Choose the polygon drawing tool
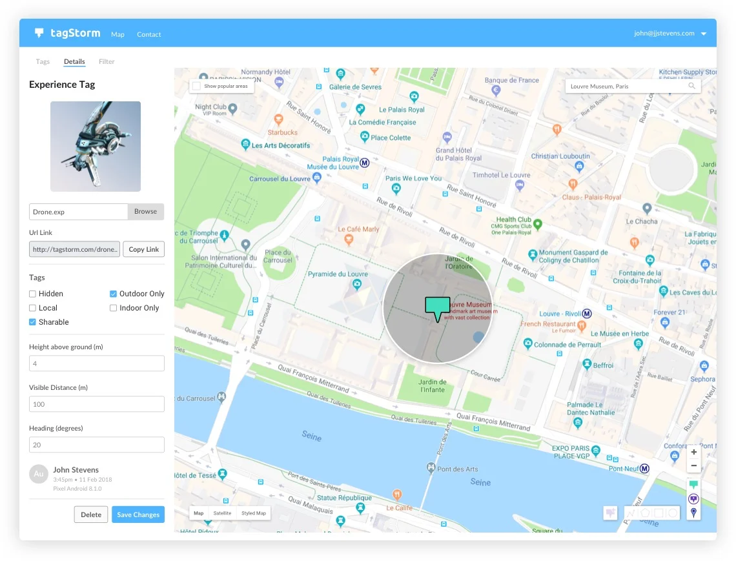Screen dimensions: 736x561 (x=645, y=513)
